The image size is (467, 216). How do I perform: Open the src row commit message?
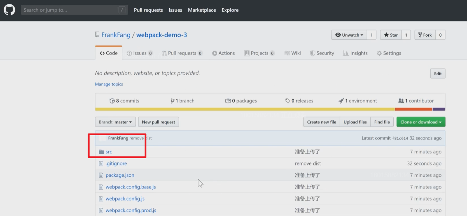(307, 152)
